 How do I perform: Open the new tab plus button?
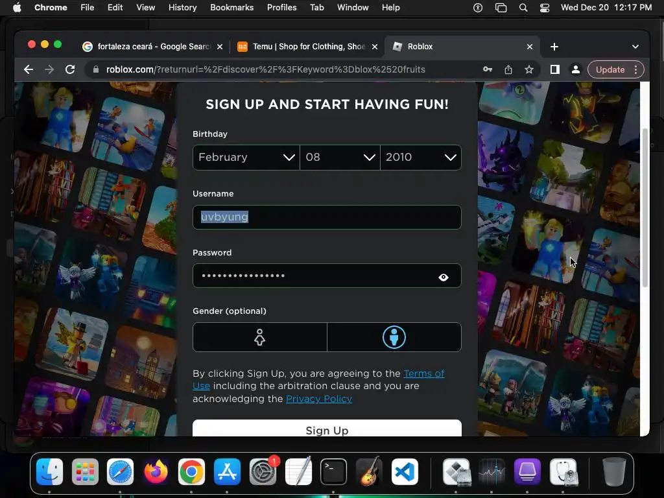(x=554, y=47)
